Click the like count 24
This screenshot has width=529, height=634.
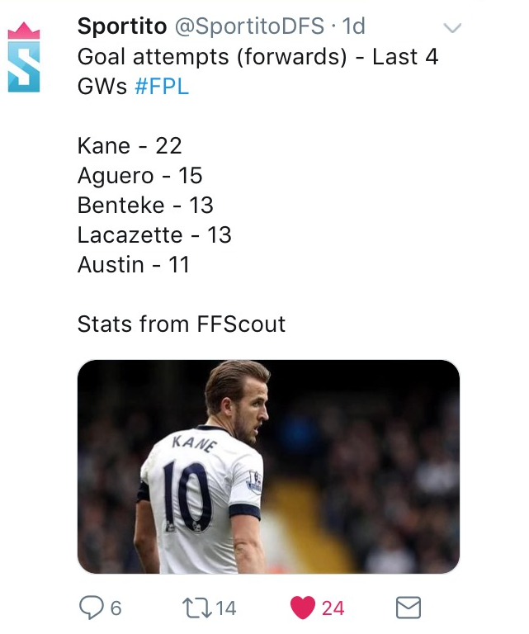pos(333,608)
